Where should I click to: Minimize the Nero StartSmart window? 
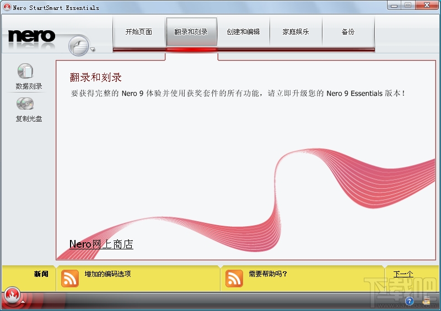click(x=394, y=6)
